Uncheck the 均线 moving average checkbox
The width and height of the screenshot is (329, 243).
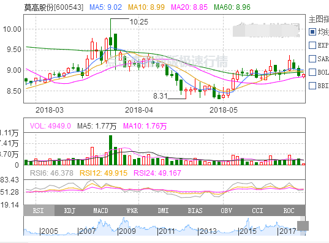click(312, 32)
